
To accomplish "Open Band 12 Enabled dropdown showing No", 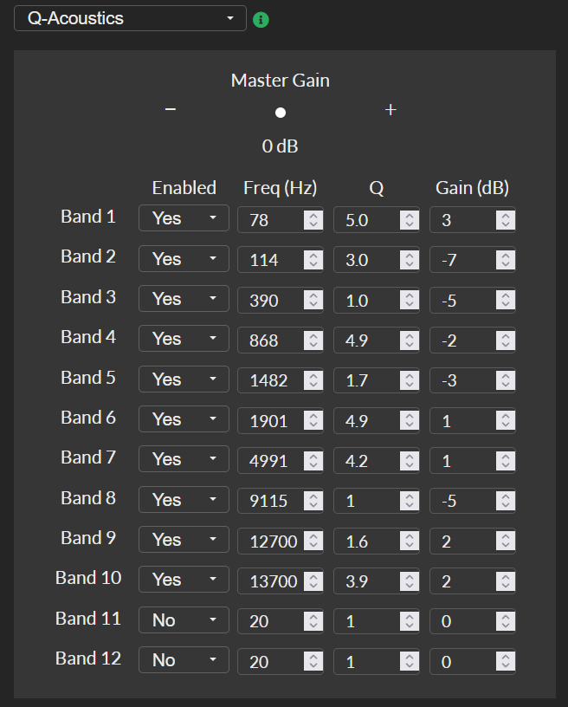I will (x=184, y=659).
